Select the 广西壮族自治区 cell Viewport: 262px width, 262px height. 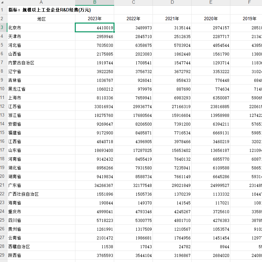pos(41,194)
